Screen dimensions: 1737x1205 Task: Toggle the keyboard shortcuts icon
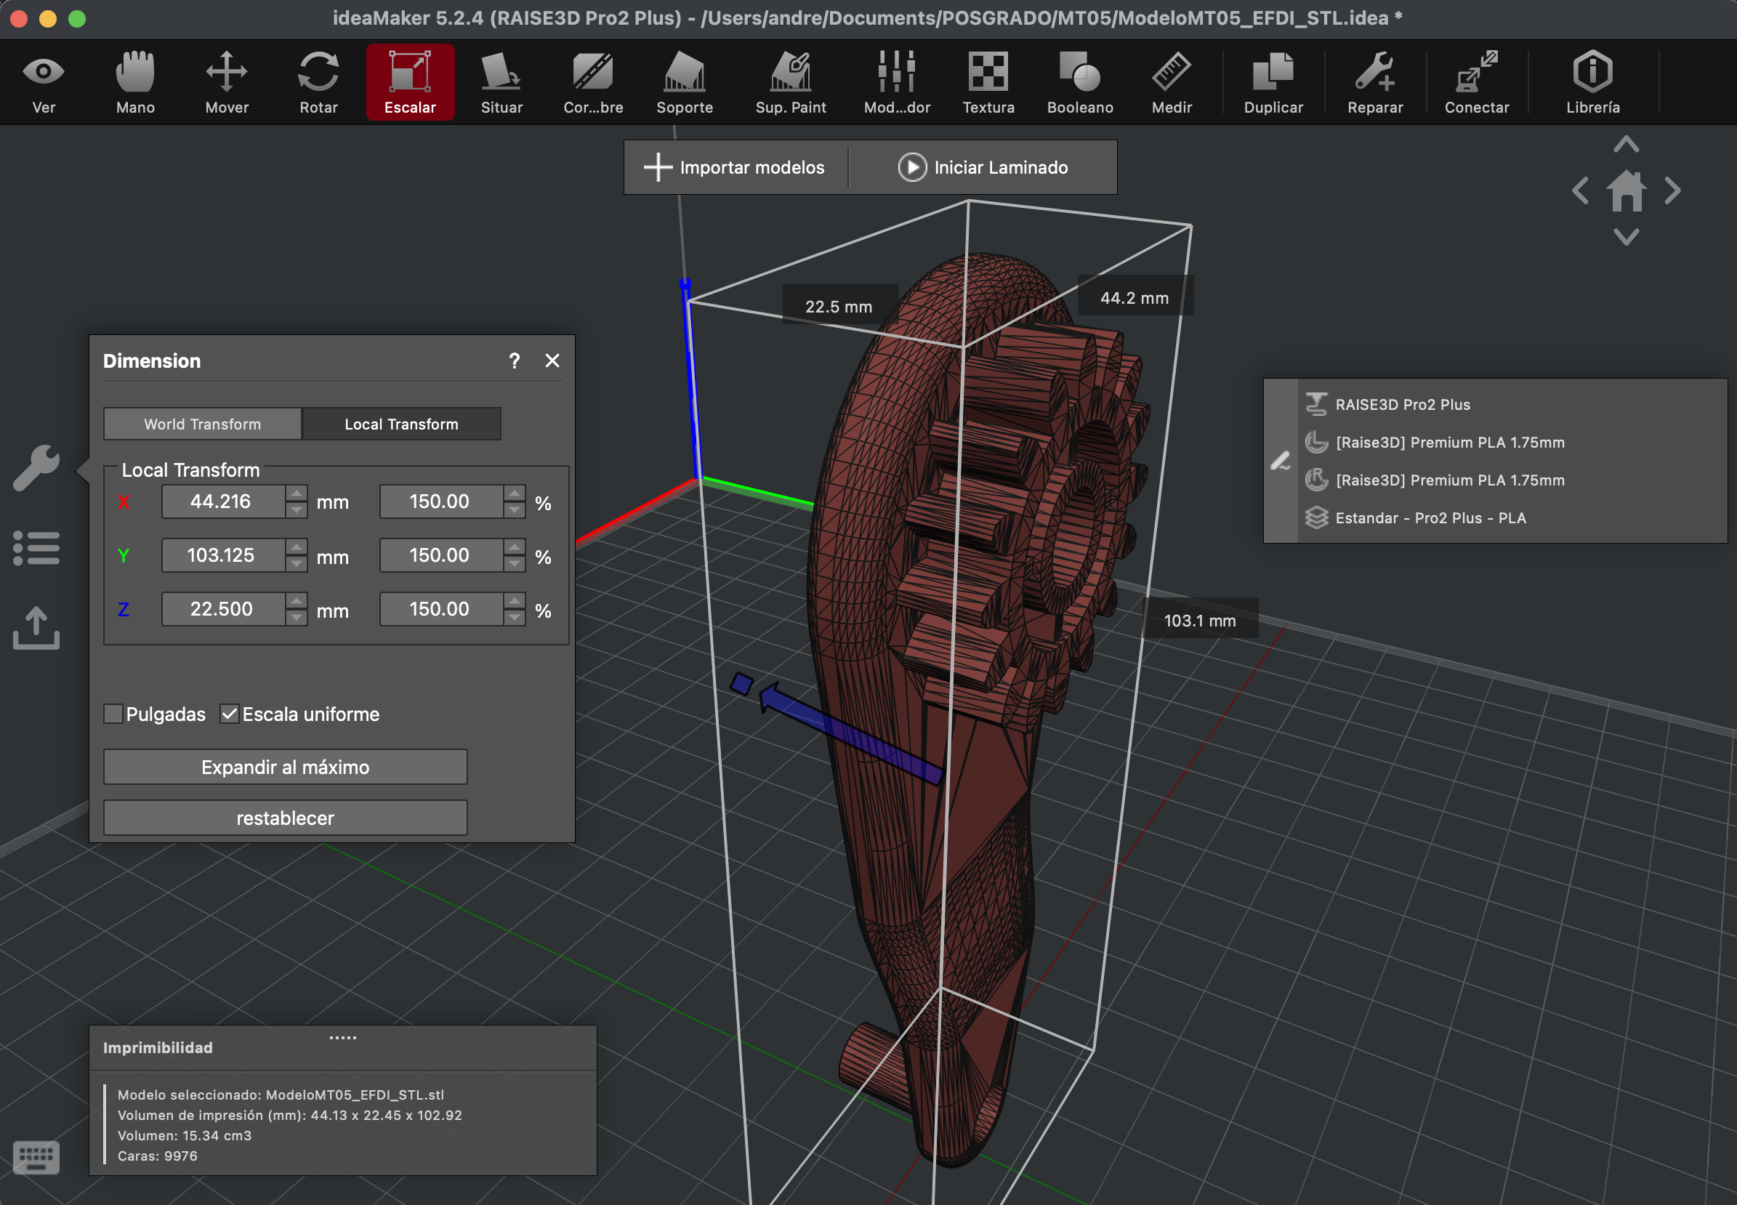36,1157
